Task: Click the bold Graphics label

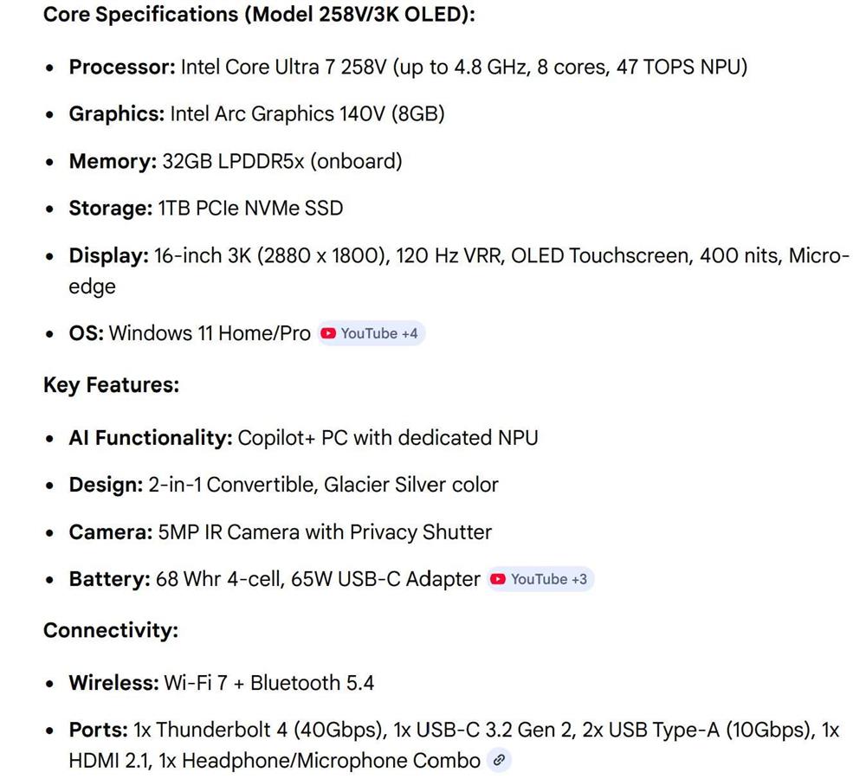Action: coord(116,113)
